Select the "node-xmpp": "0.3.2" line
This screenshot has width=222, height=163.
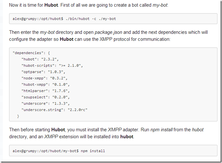(44, 78)
